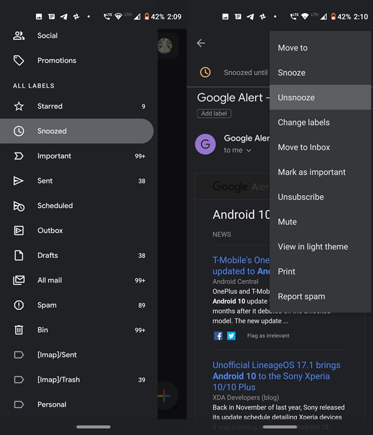The height and width of the screenshot is (435, 373).
Task: Tap the Google Alerts sender name
Action: (x=246, y=138)
